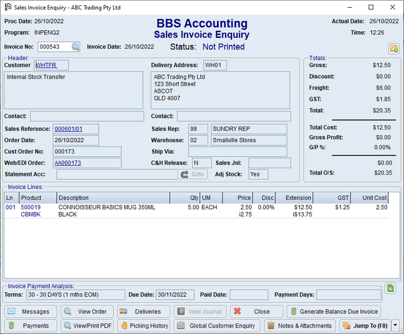Open Global Customer Enquiry
Viewport: 404px width, 334px height.
point(217,326)
